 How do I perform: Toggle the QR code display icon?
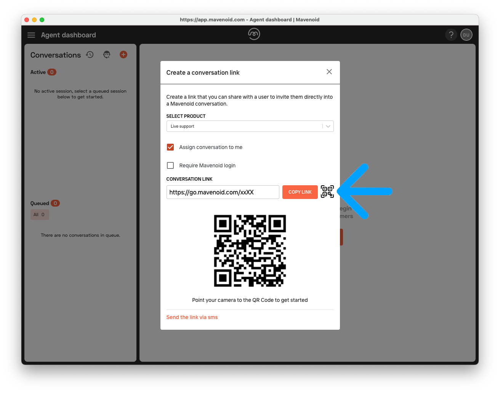tap(327, 192)
